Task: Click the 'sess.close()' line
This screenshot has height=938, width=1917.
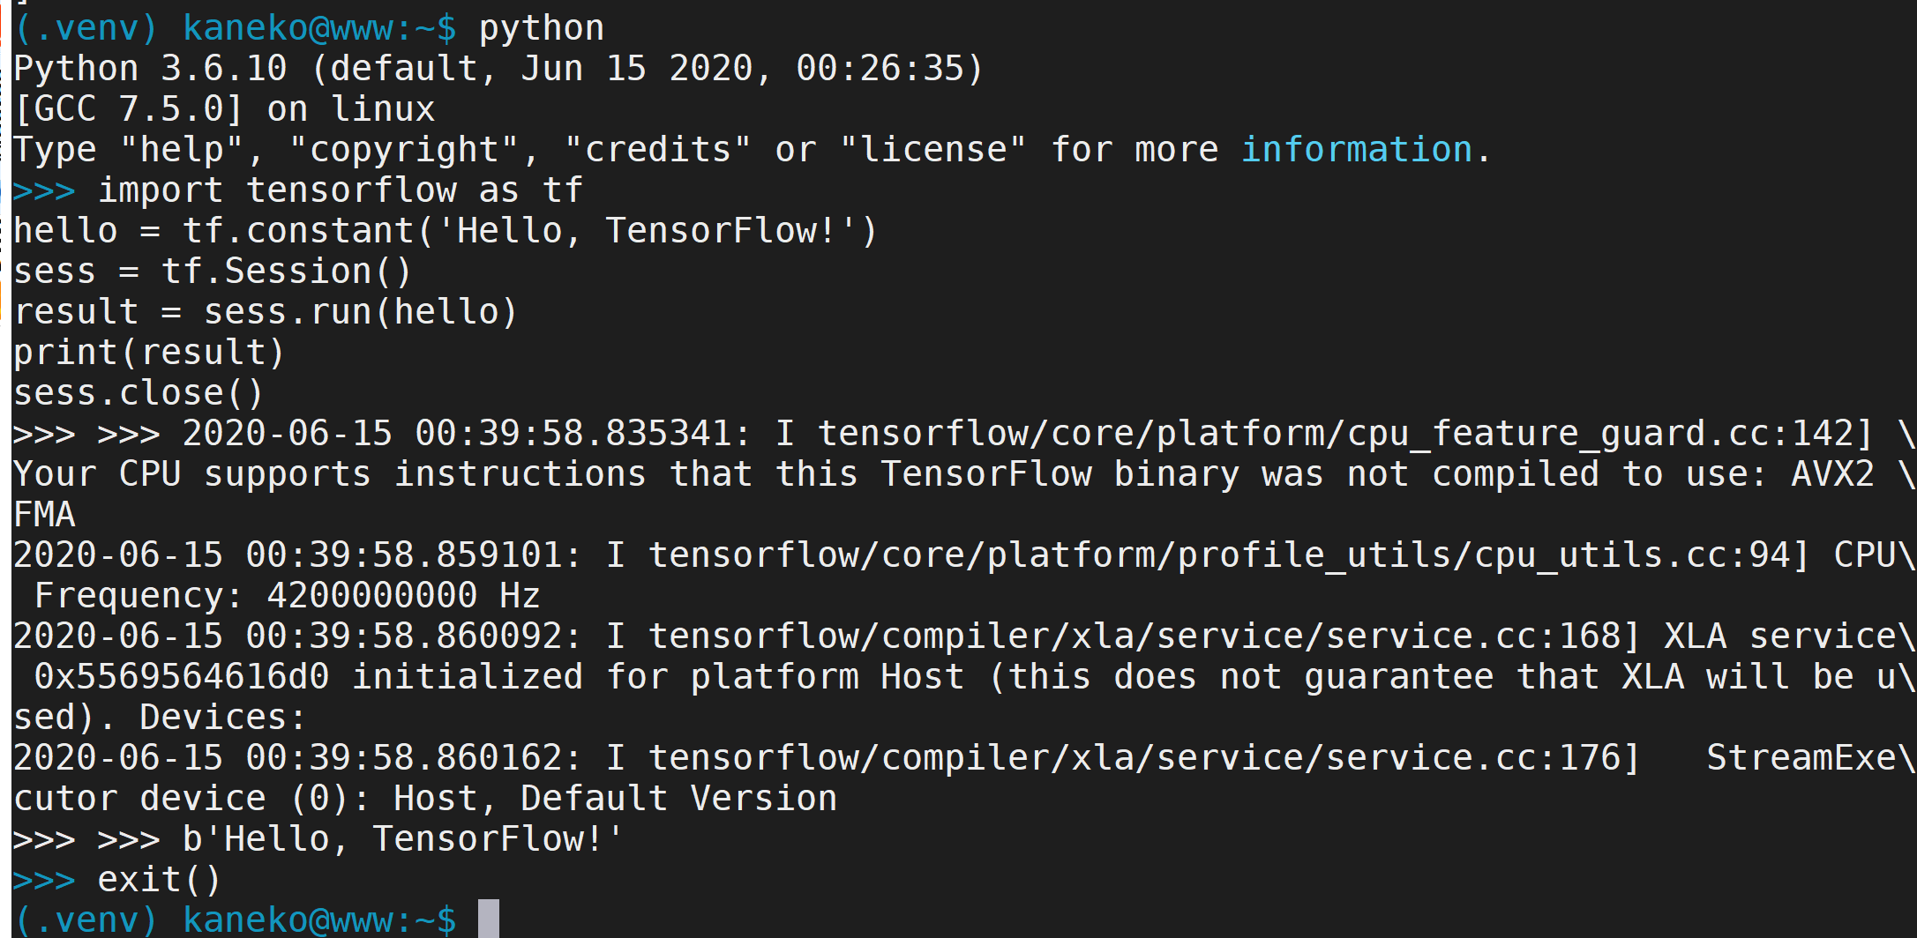Action: [139, 392]
